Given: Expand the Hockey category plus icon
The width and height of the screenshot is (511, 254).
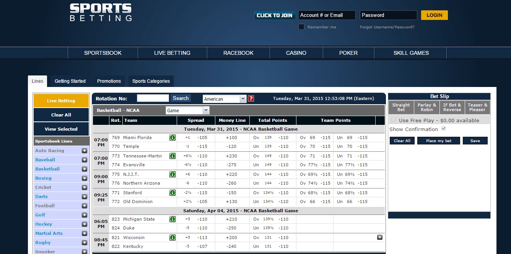Looking at the screenshot, I should pos(85,224).
